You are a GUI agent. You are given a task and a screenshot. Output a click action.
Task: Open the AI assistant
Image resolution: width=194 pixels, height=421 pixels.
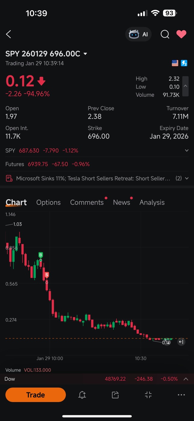point(138,34)
